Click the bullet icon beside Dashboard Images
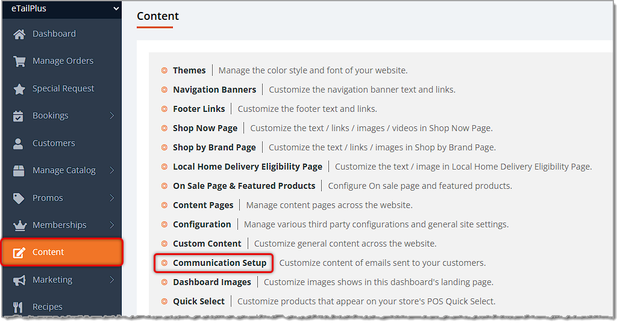 [x=164, y=283]
